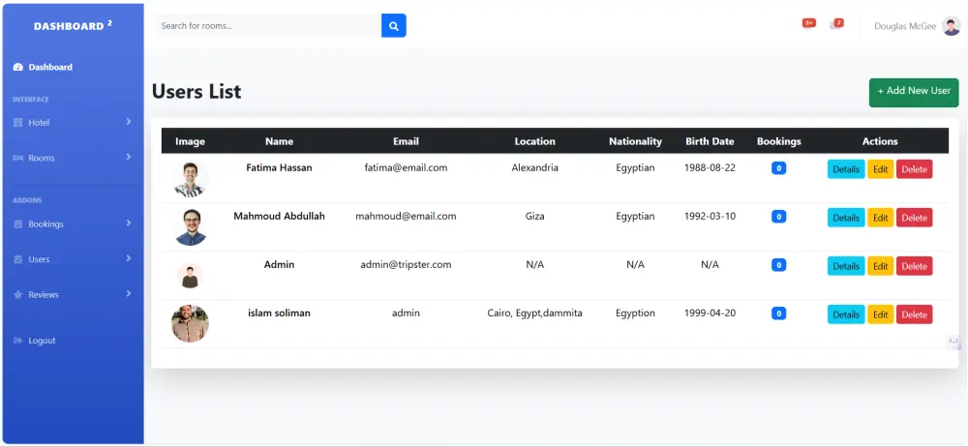The image size is (968, 447).
Task: Focus the Search for rooms field
Action: [x=268, y=26]
